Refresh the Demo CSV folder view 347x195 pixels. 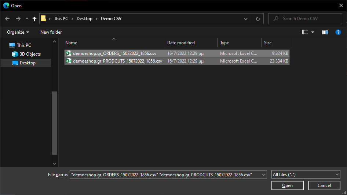(x=257, y=19)
